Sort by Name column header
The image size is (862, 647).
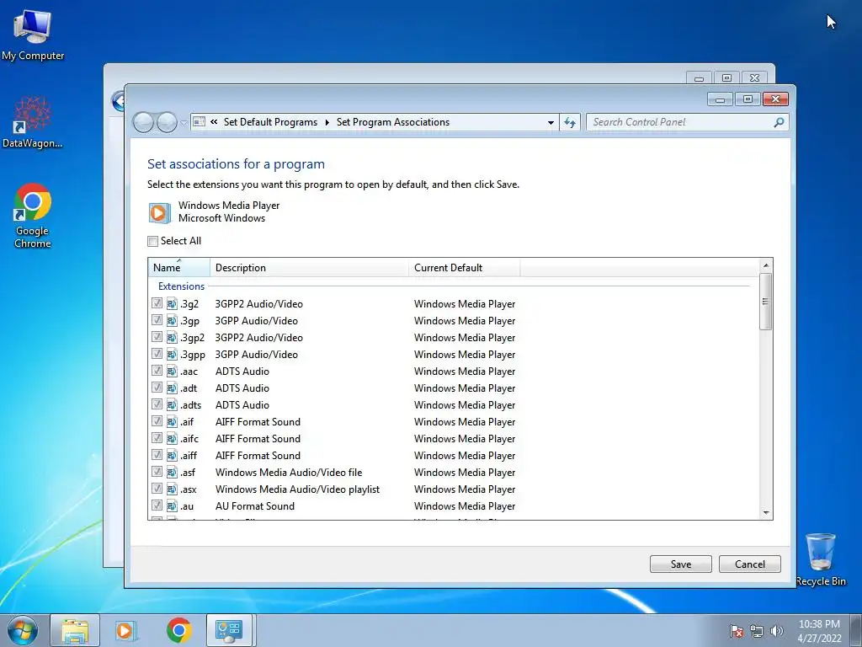[179, 267]
